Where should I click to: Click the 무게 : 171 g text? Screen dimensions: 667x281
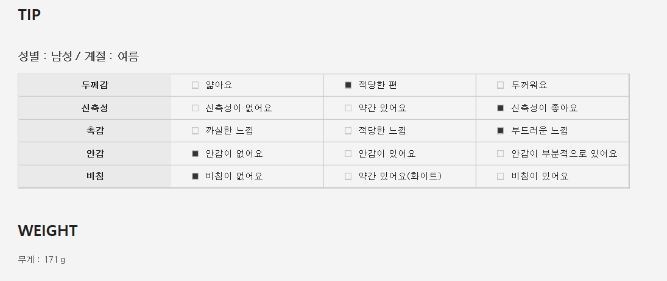coord(41,260)
